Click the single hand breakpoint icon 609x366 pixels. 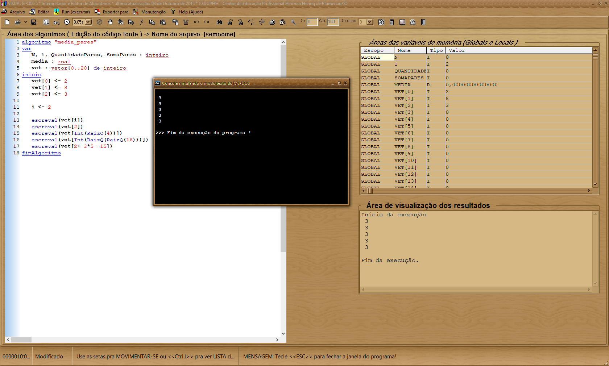point(110,22)
